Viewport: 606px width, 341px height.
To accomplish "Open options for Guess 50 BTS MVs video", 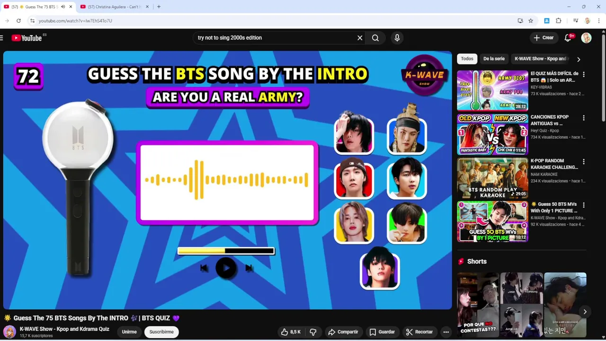I will point(583,205).
